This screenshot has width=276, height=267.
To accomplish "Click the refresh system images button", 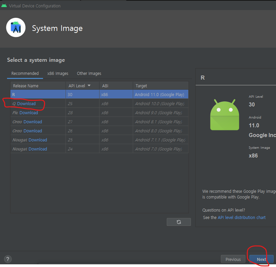I will coord(179,222).
